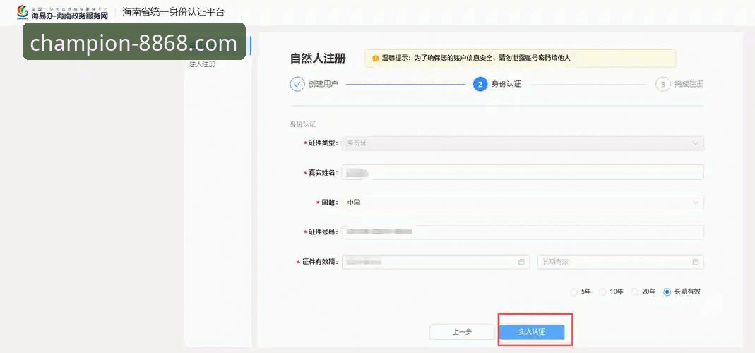Open the 国籍 dropdown showing 中国

pyautogui.click(x=523, y=203)
